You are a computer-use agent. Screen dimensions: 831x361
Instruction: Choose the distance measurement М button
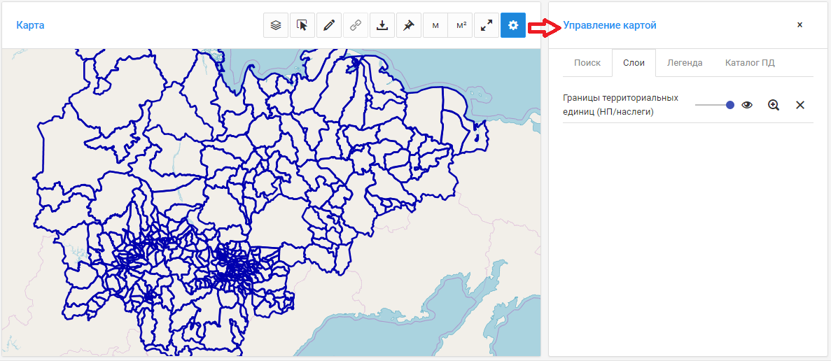(435, 25)
